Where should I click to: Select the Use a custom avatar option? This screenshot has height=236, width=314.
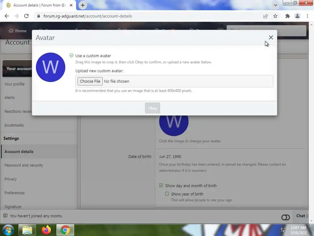tap(71, 55)
